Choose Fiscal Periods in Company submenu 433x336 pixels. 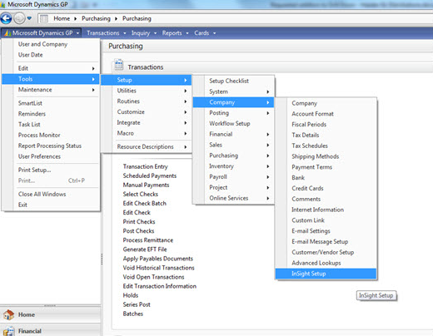309,125
